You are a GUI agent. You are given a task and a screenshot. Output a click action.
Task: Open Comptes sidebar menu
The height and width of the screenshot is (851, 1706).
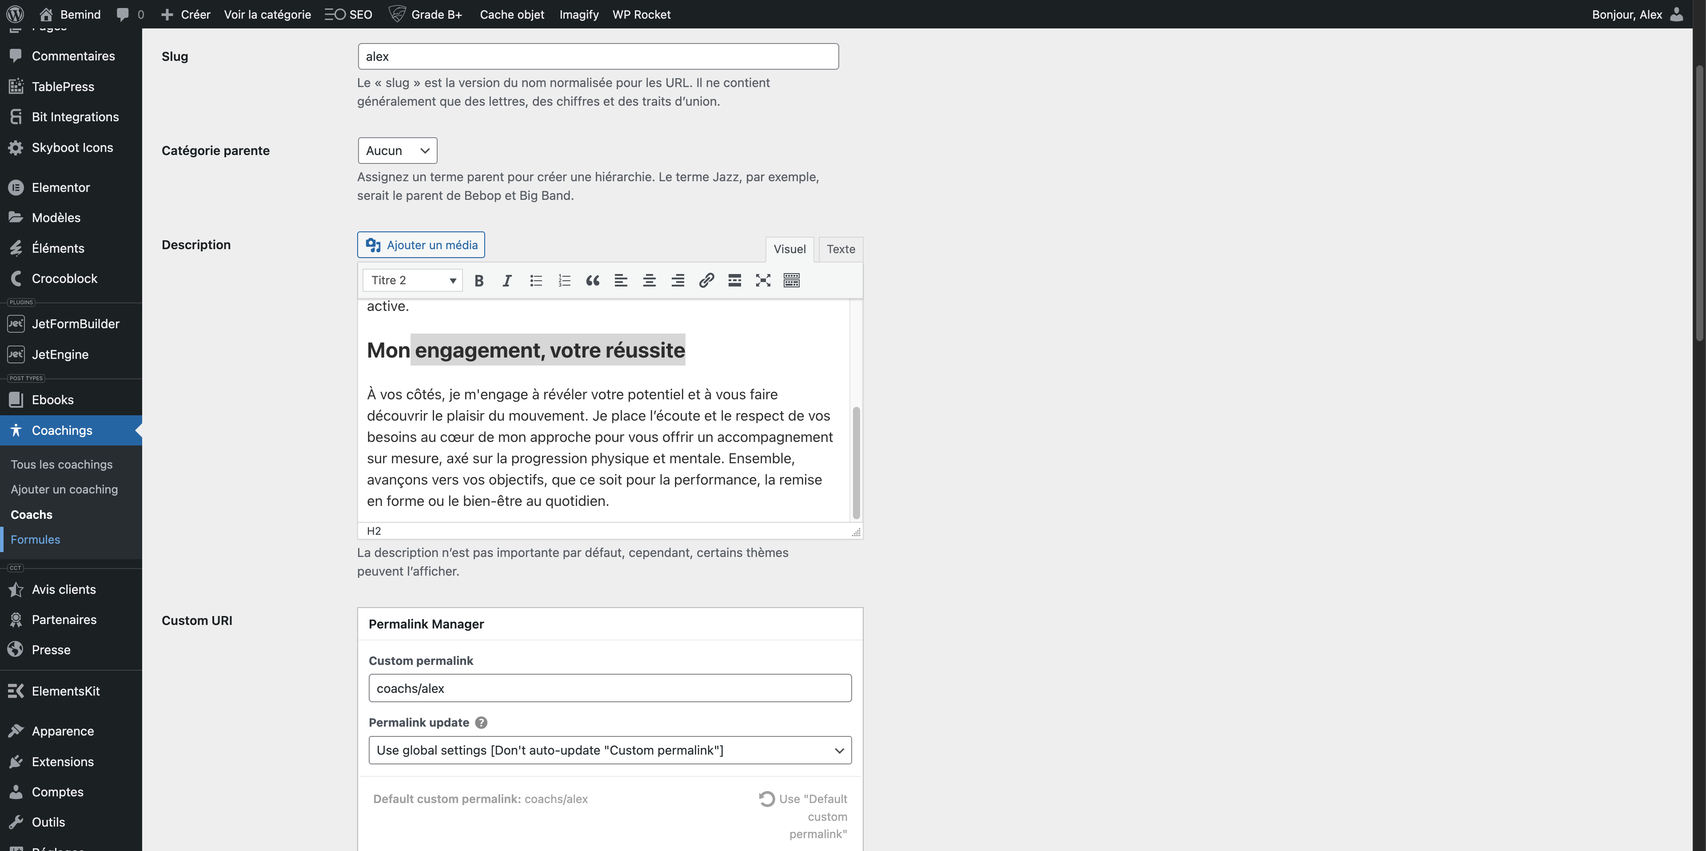71,792
